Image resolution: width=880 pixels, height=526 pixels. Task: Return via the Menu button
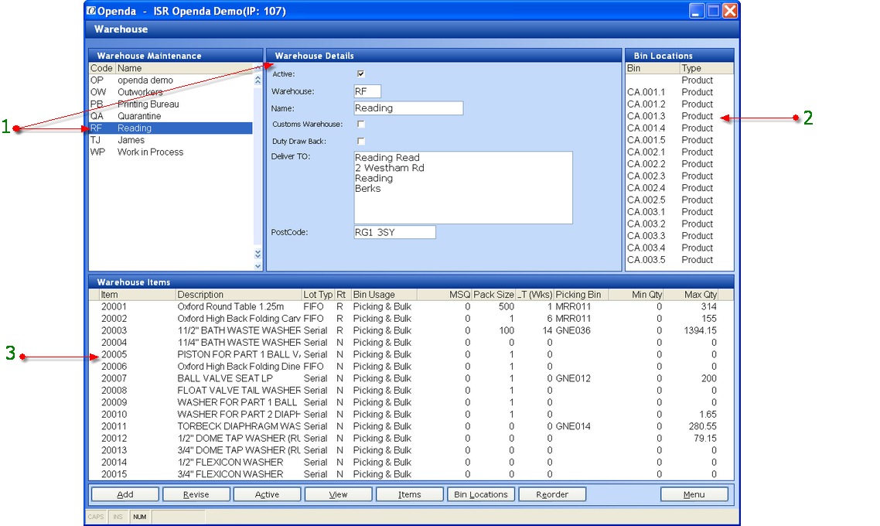click(x=694, y=494)
